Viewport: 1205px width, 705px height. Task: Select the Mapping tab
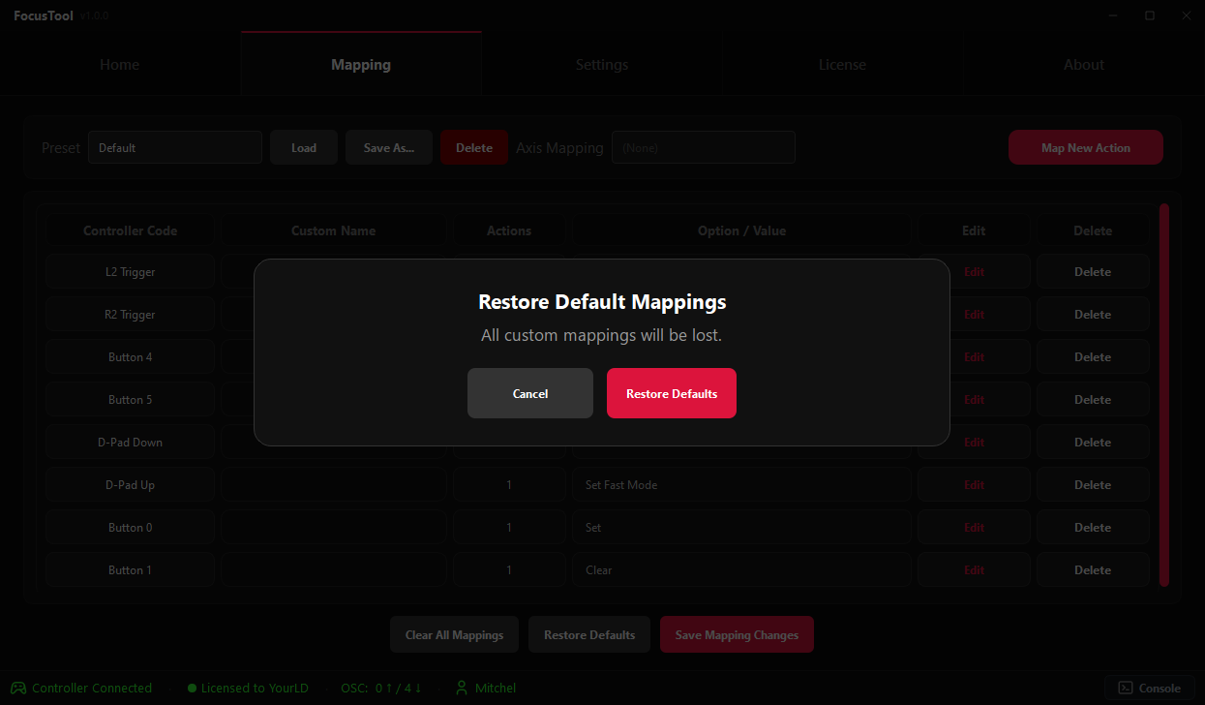click(361, 65)
